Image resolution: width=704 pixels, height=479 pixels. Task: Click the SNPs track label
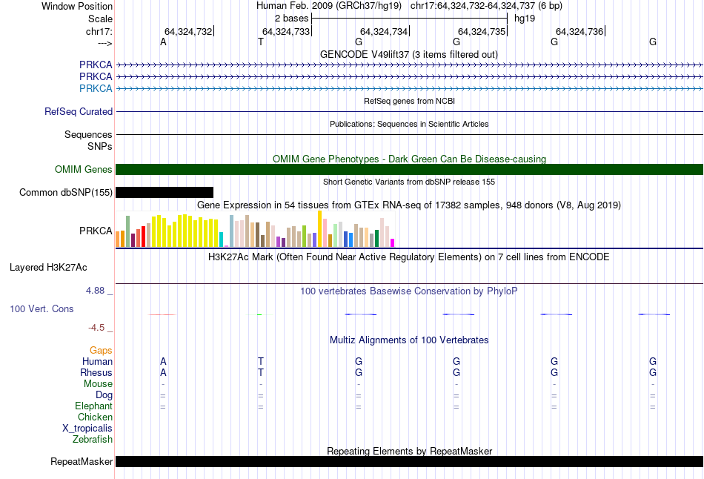100,147
